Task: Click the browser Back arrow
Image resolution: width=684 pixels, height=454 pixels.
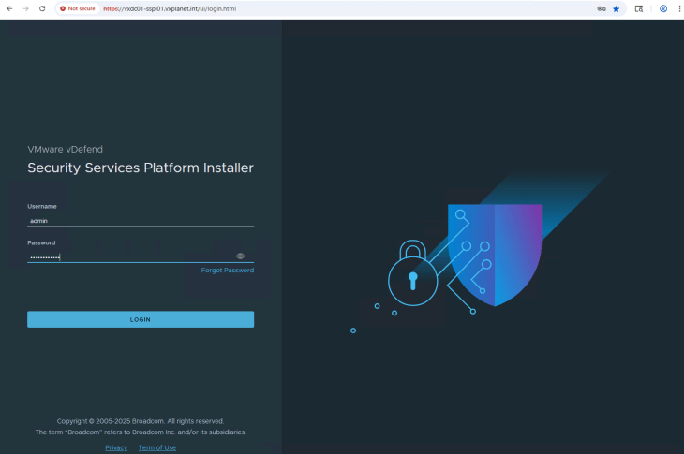Action: [x=9, y=8]
